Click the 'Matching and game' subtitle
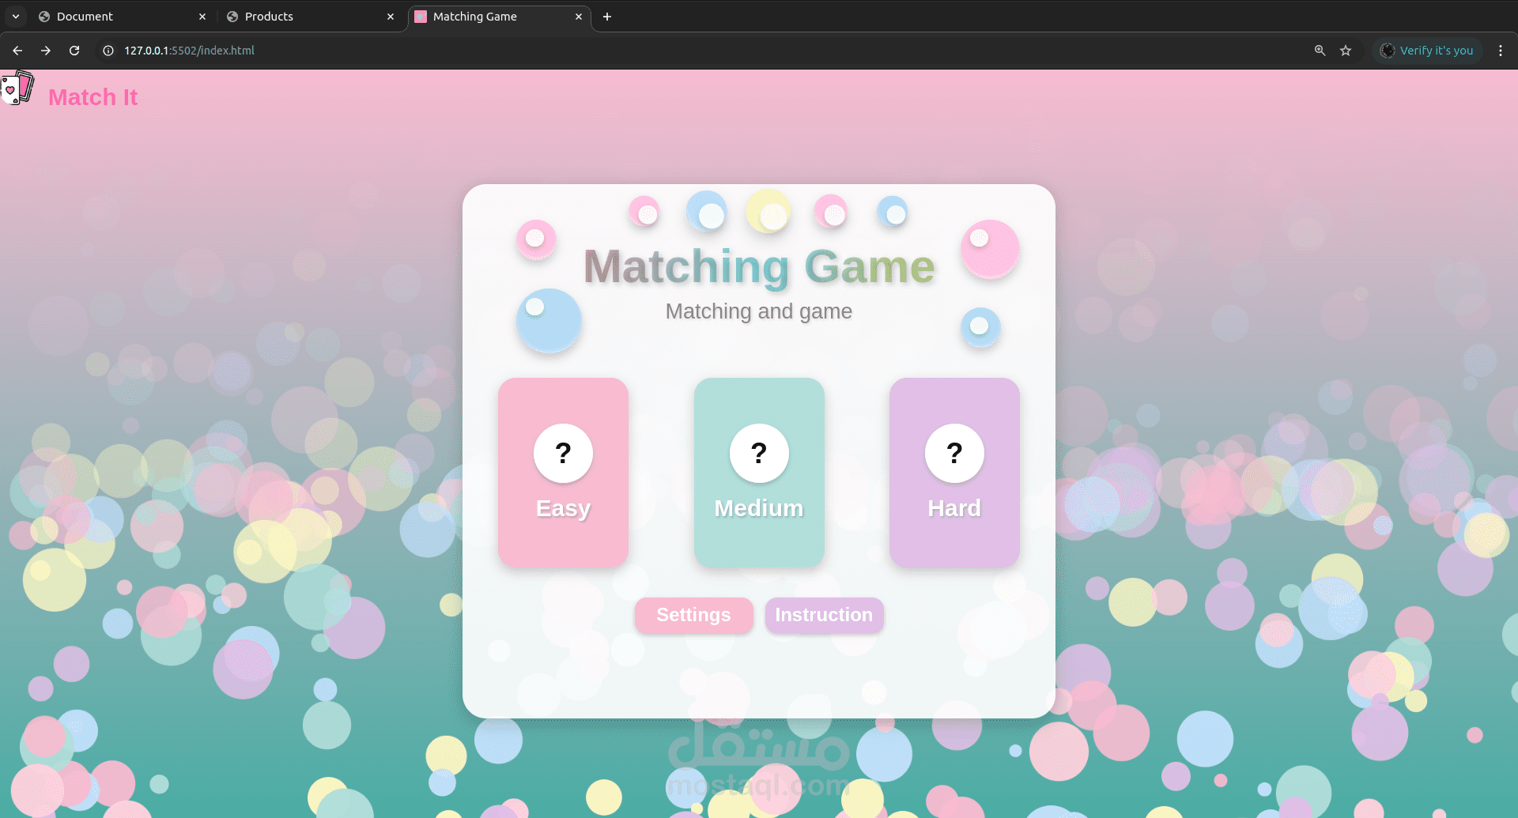The height and width of the screenshot is (818, 1518). tap(759, 311)
